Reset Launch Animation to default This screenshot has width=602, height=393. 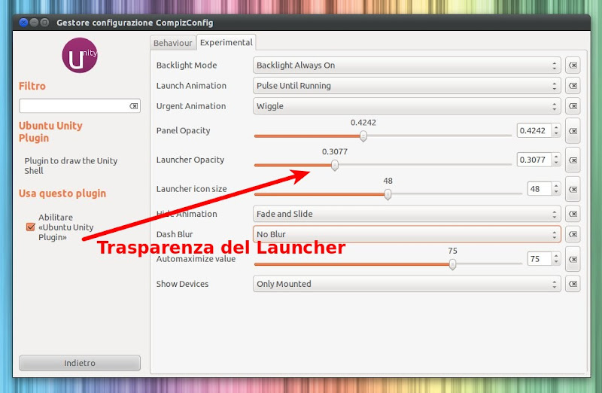click(573, 86)
